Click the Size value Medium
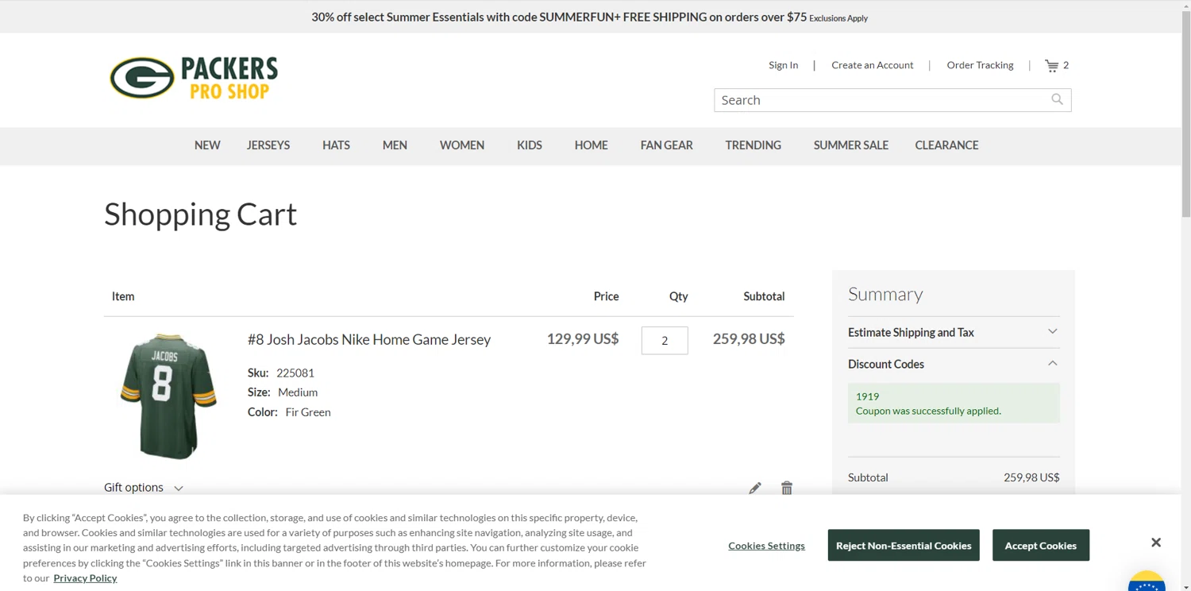Image resolution: width=1191 pixels, height=591 pixels. [x=298, y=392]
